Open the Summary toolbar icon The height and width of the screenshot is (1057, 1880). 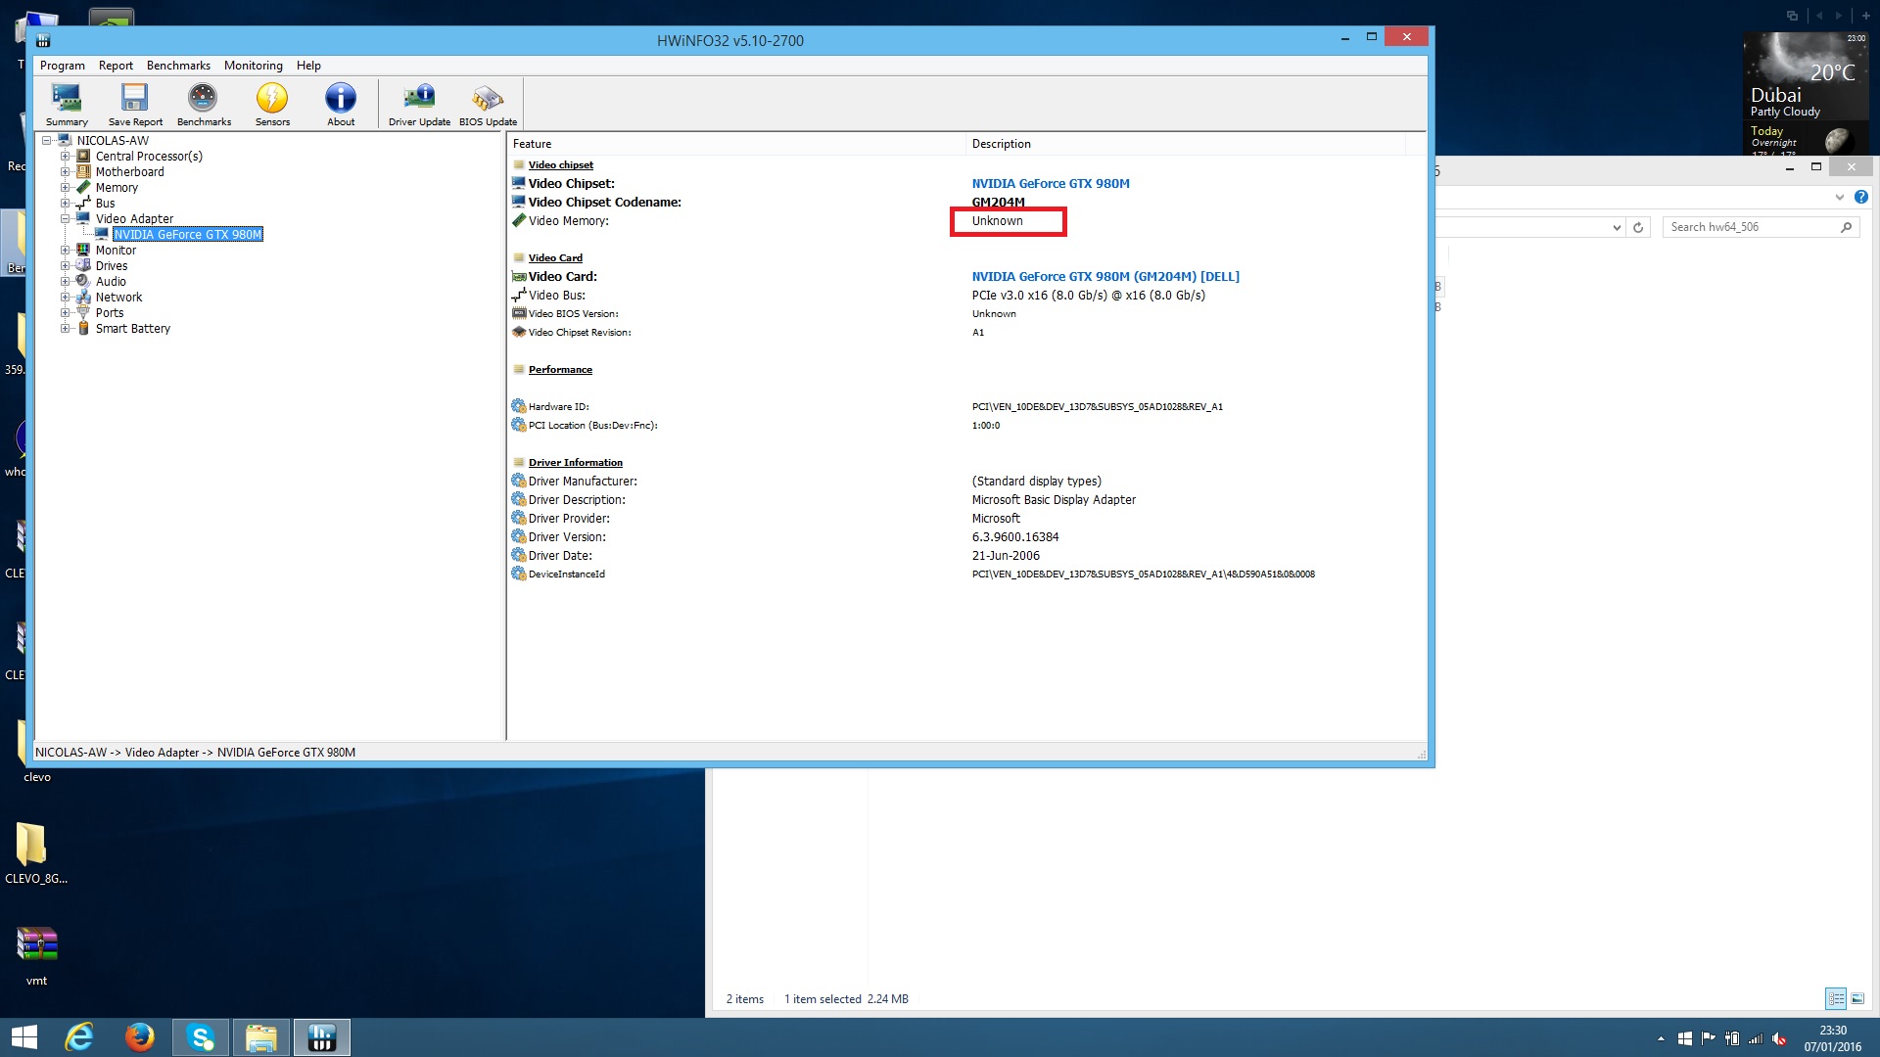tap(67, 105)
